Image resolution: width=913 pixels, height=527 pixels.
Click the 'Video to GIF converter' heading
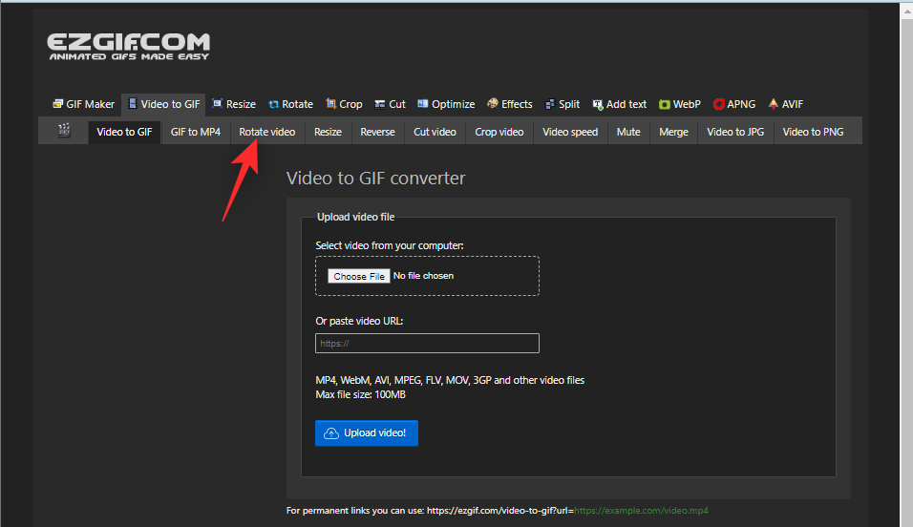(x=375, y=179)
